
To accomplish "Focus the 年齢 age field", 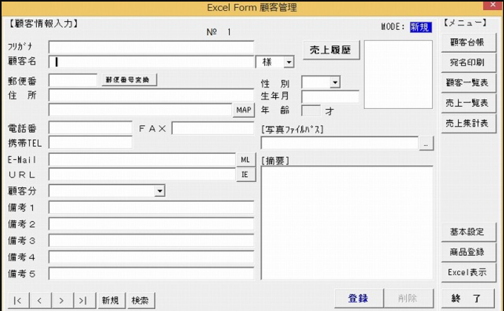I will pyautogui.click(x=311, y=111).
